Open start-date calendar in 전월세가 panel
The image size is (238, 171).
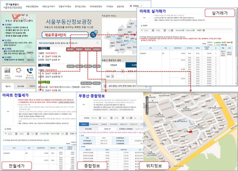coord(48,134)
